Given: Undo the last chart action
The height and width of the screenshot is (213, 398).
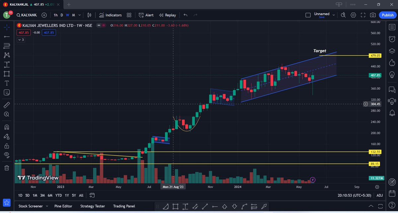Looking at the screenshot, I should tap(185, 15).
